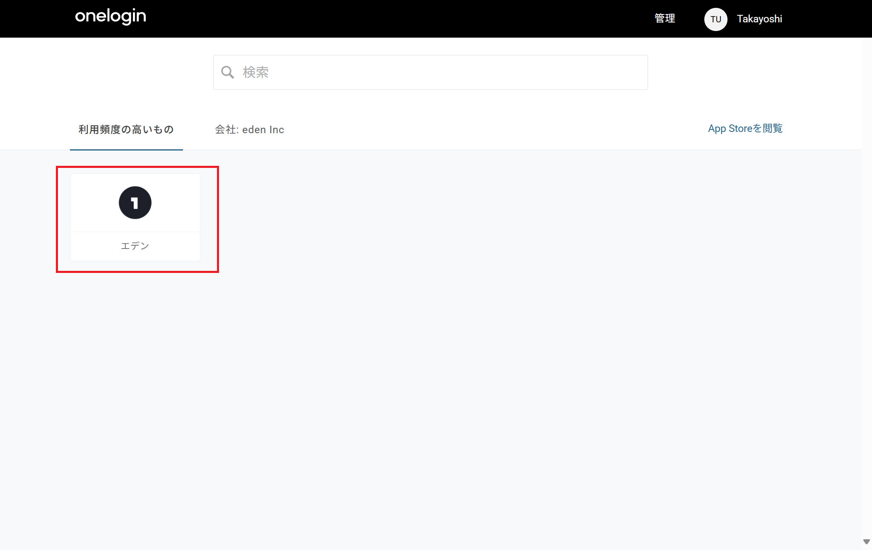Screen dimensions: 872x550
Task: Click the magnifying glass search icon
Action: coord(227,72)
